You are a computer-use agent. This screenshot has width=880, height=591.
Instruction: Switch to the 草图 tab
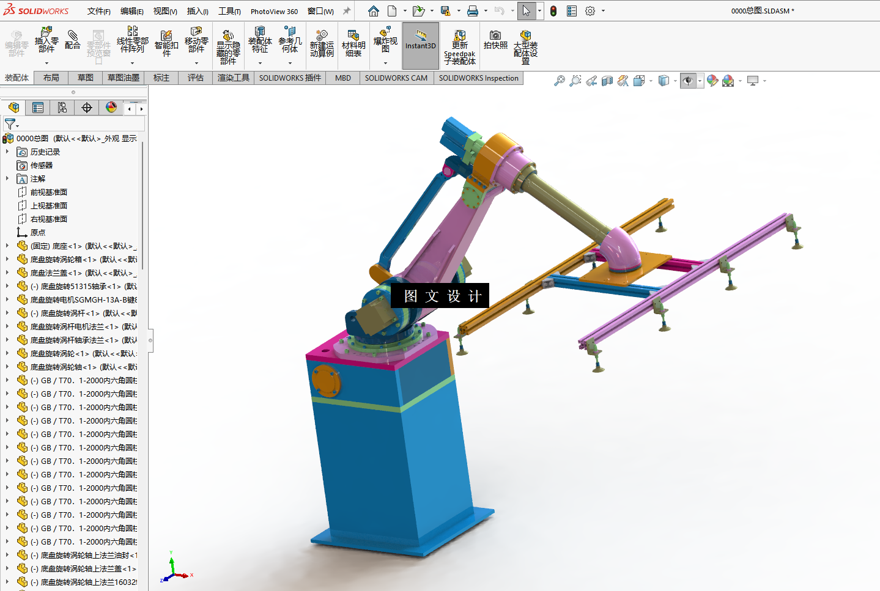pos(86,78)
